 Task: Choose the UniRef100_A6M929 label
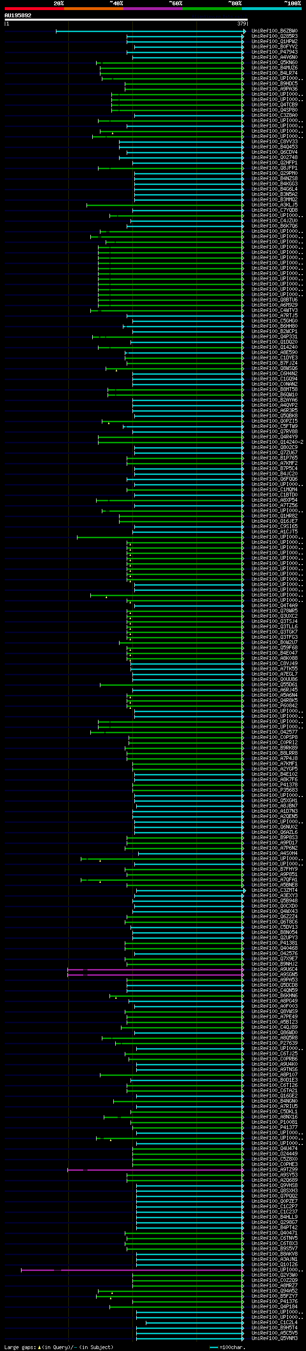point(274,305)
